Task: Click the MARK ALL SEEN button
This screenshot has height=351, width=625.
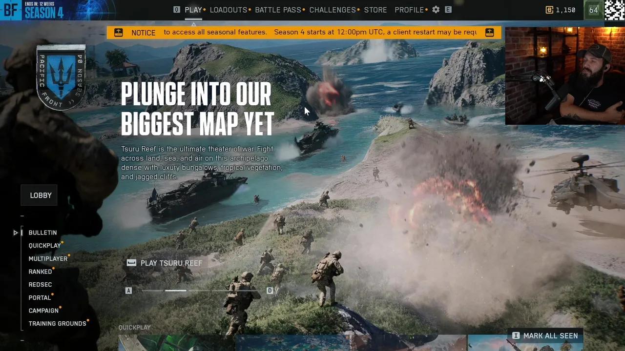Action: pos(545,335)
